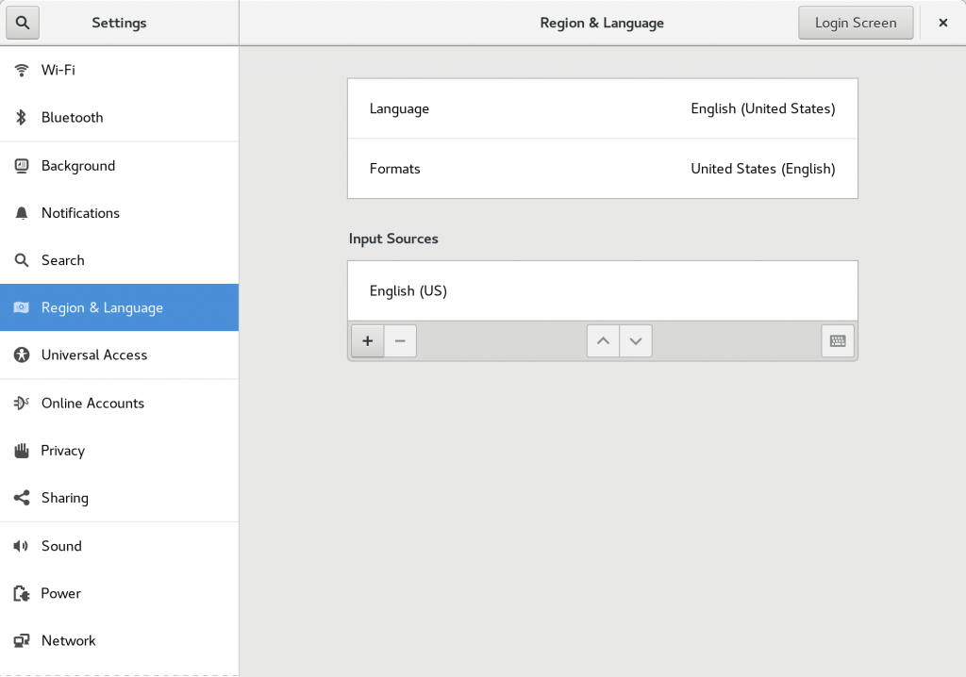This screenshot has width=966, height=677.
Task: Open the Login Screen settings
Action: (855, 22)
